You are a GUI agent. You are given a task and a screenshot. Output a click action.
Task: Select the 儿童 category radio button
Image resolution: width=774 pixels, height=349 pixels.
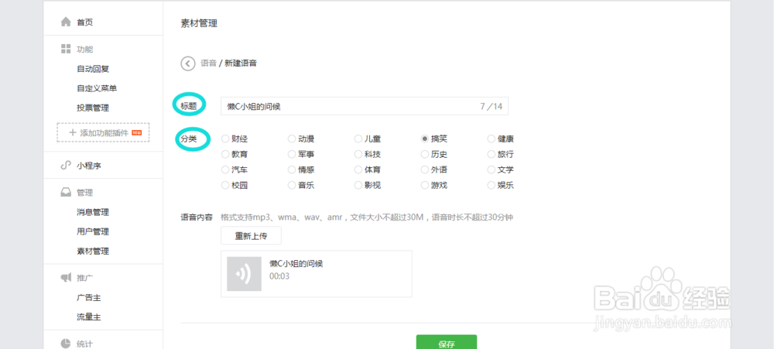pos(358,139)
